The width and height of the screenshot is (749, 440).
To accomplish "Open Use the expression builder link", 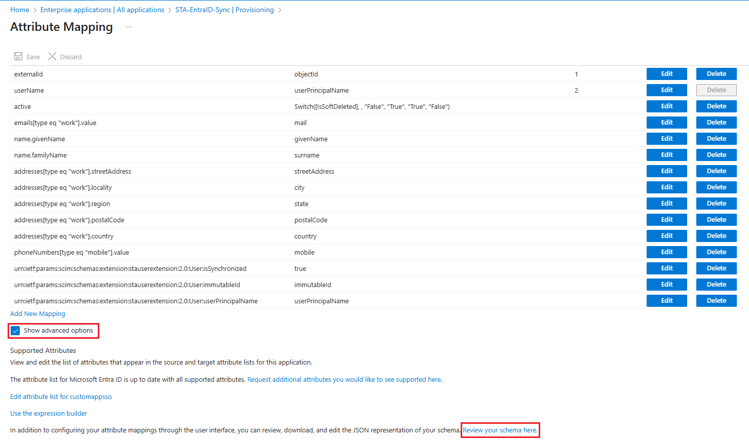I will 49,414.
